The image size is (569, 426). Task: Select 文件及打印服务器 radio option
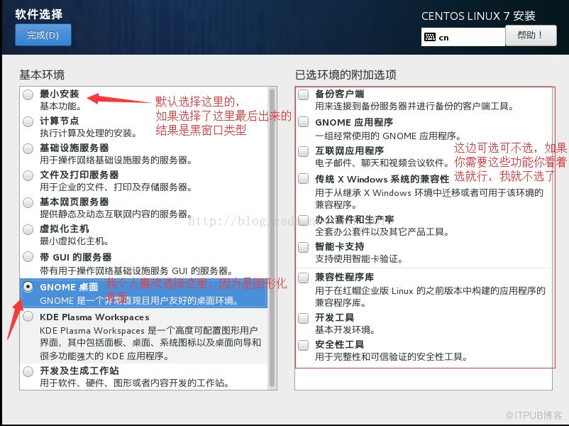28,175
